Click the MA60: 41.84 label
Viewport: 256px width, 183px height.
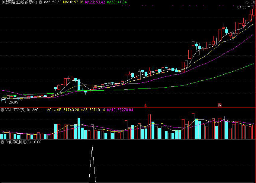tap(117, 2)
